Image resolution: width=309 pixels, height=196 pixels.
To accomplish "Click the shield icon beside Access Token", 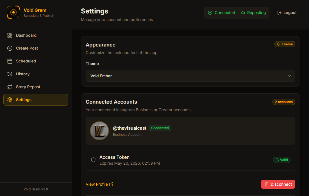I will 93,160.
